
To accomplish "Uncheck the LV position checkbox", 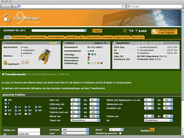I will 16,107.
